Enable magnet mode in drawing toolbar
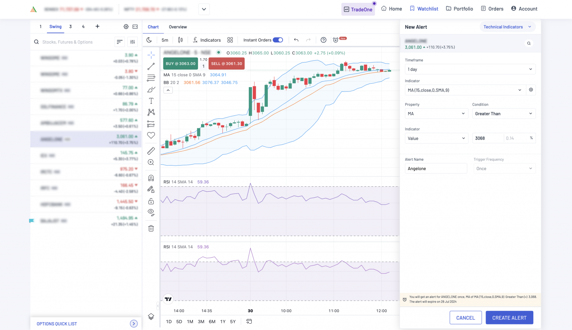Viewport: 572px width, 330px height. (151, 178)
